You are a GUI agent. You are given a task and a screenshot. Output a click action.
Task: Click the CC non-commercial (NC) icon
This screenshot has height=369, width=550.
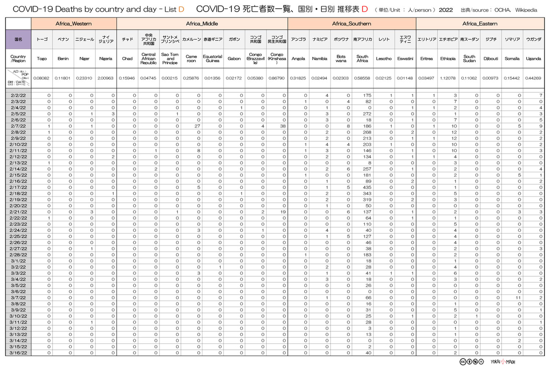point(476,361)
